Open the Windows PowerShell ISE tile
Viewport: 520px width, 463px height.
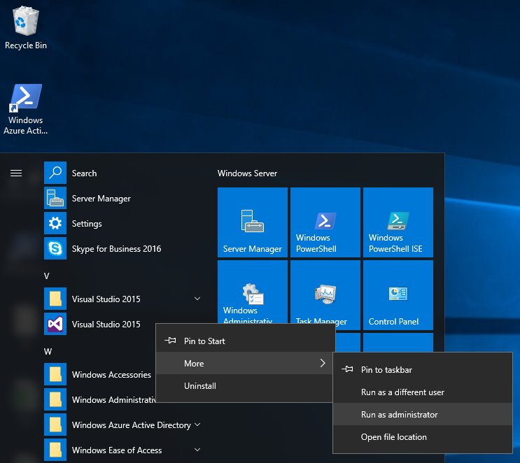coord(398,222)
